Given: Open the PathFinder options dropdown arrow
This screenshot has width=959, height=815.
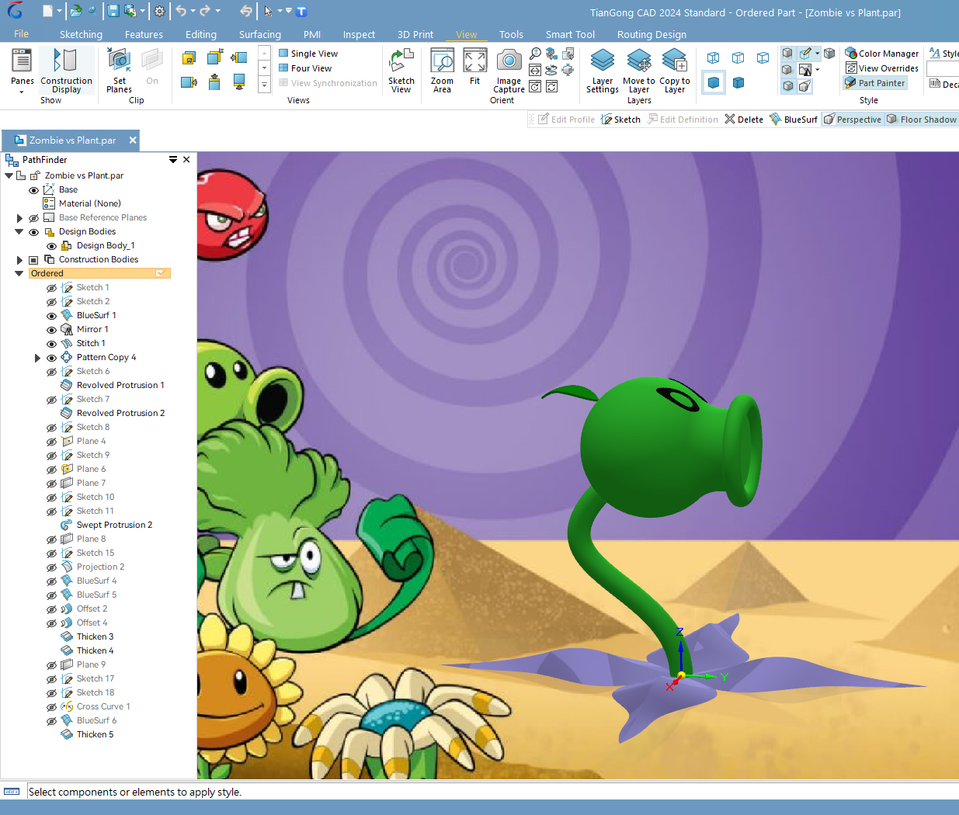Looking at the screenshot, I should tap(173, 160).
